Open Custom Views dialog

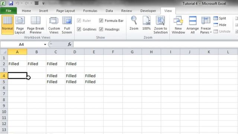click(x=54, y=25)
